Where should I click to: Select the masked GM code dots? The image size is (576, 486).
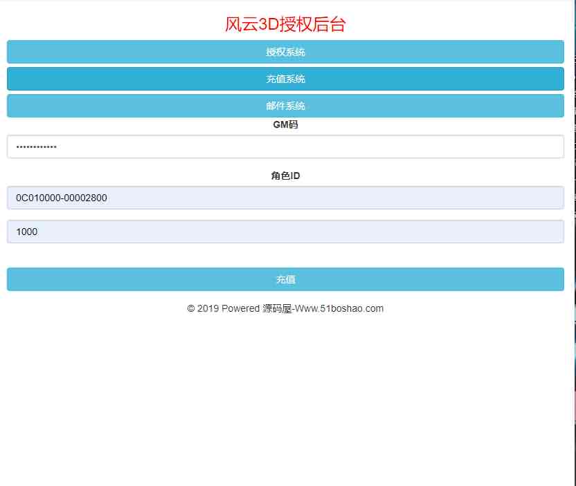36,146
